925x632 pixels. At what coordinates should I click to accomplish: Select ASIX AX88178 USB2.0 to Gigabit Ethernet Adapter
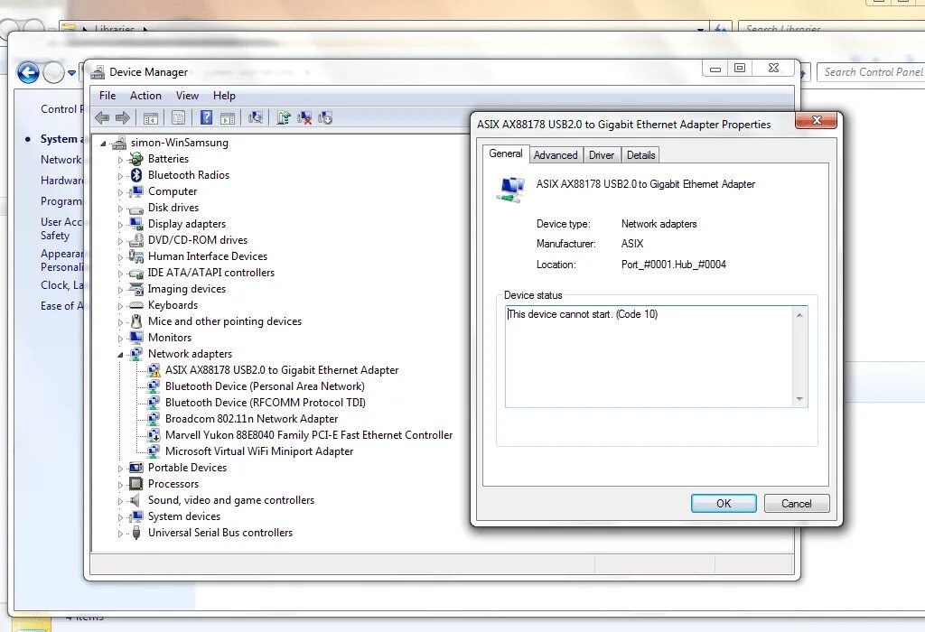tap(282, 370)
